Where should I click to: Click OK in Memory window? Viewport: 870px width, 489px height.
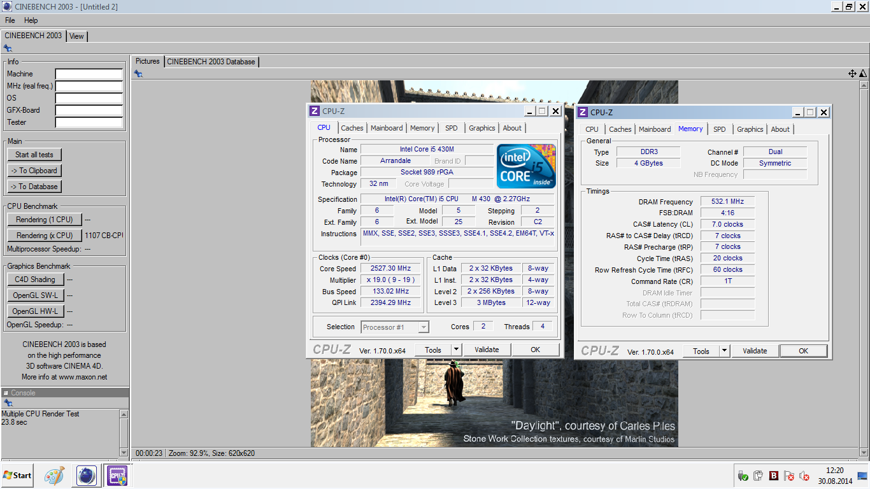tap(803, 351)
